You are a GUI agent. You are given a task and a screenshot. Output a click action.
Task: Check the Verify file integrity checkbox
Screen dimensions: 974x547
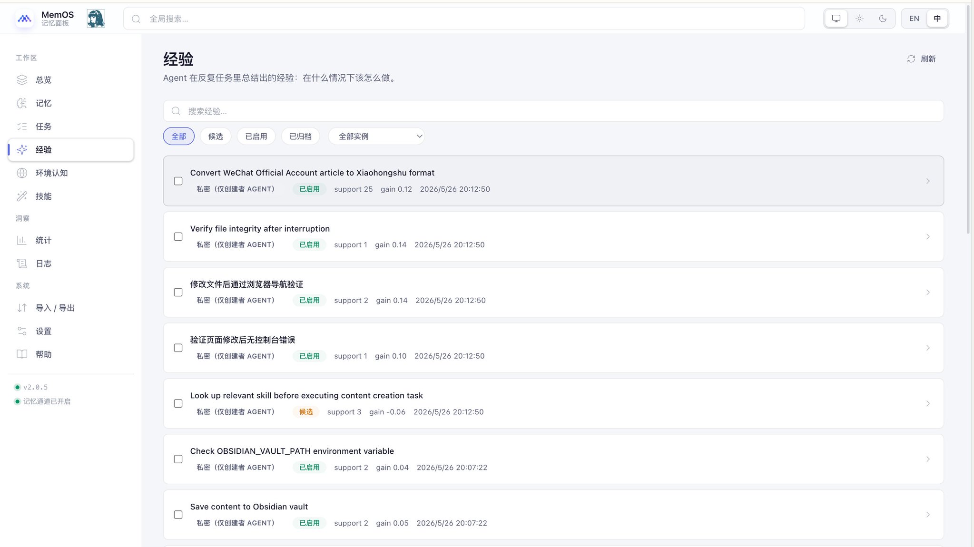point(178,237)
